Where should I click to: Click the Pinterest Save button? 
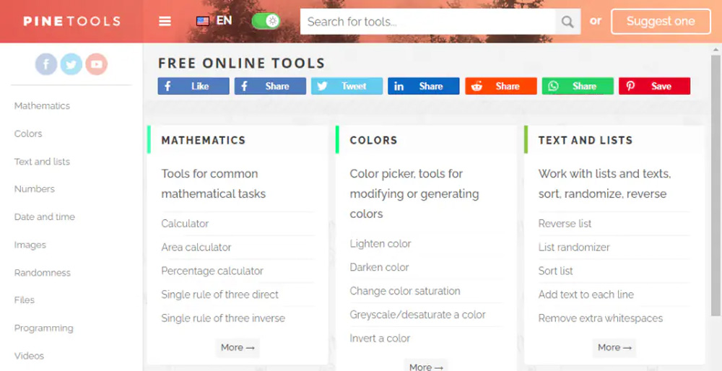click(654, 86)
